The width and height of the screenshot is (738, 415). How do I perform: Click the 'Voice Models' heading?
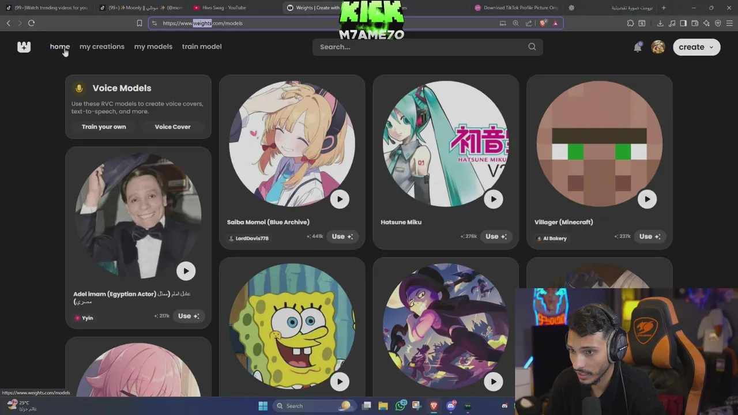coord(122,88)
